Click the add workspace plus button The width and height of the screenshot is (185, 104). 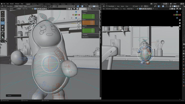(107, 4)
